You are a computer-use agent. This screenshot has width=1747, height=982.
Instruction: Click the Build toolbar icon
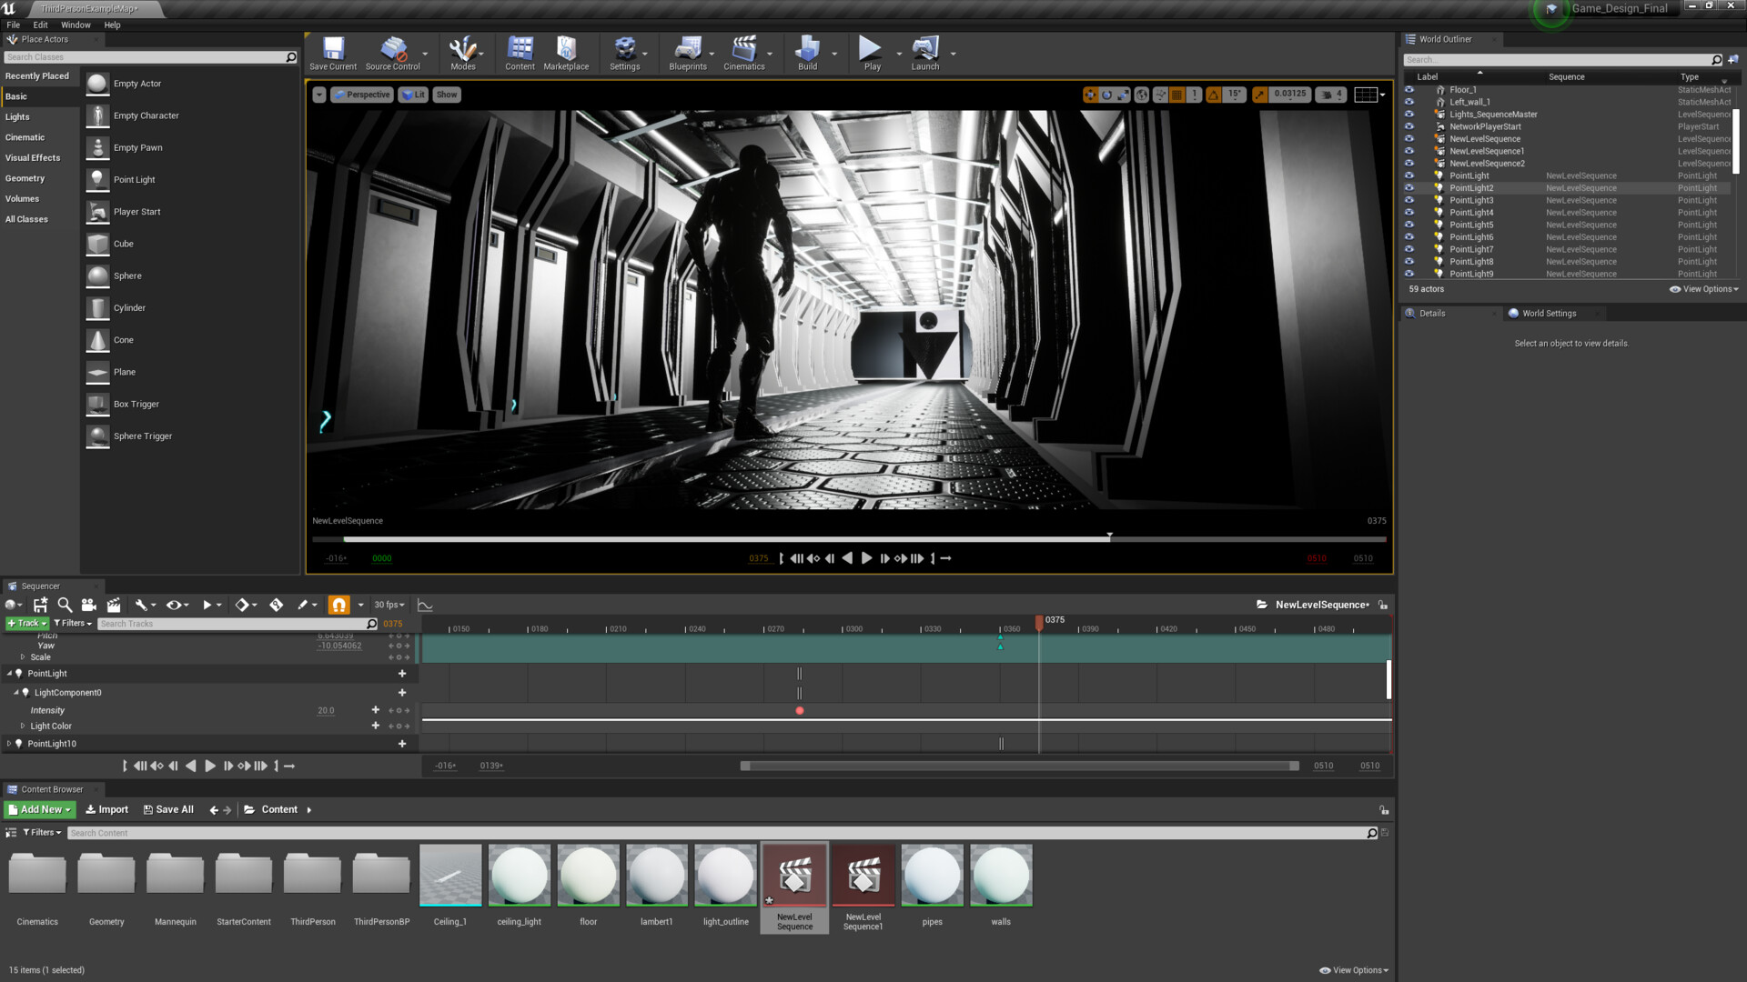pyautogui.click(x=807, y=51)
